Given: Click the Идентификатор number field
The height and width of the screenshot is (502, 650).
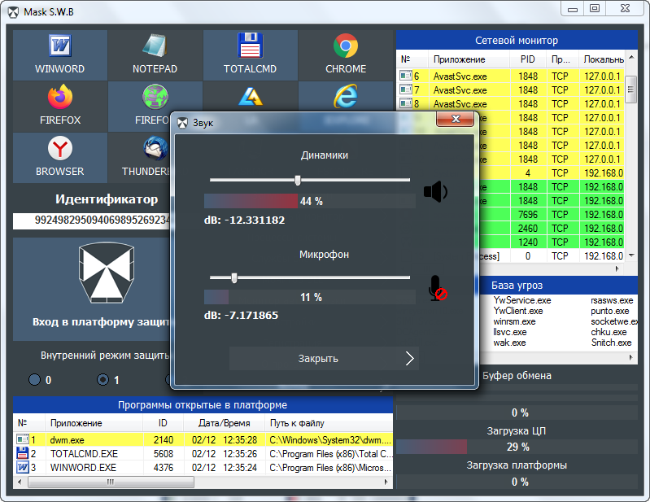Looking at the screenshot, I should click(92, 220).
